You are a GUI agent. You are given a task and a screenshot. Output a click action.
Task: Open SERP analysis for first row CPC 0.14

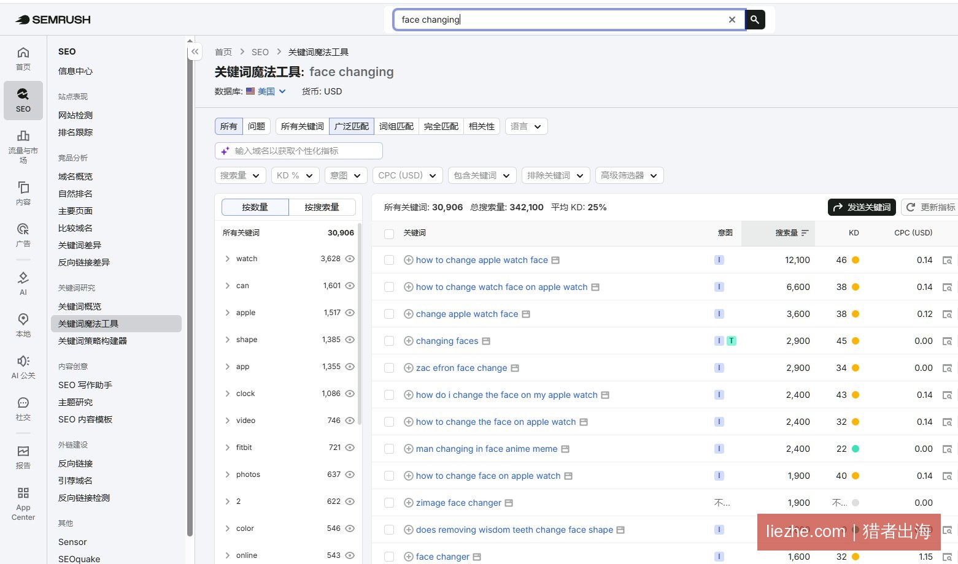(x=947, y=261)
